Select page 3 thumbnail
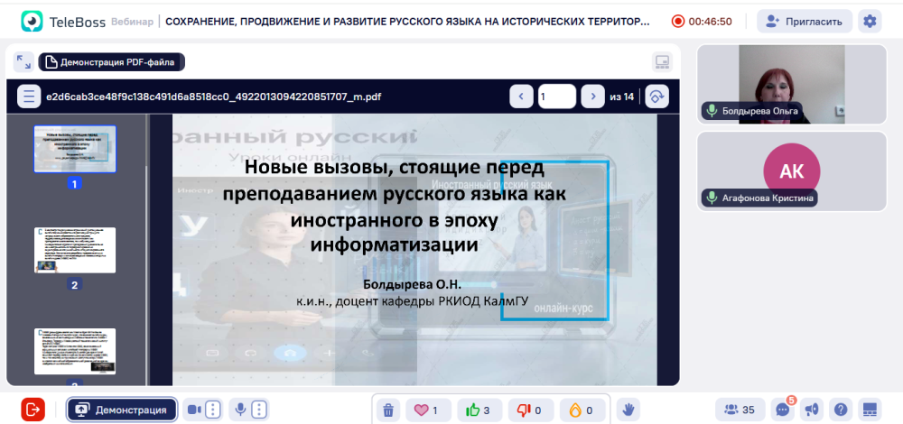Image resolution: width=903 pixels, height=424 pixels. click(75, 352)
